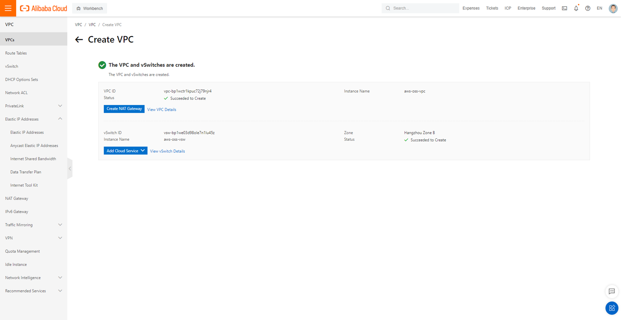Open the Workbench home button
This screenshot has height=320, width=621.
(x=90, y=8)
